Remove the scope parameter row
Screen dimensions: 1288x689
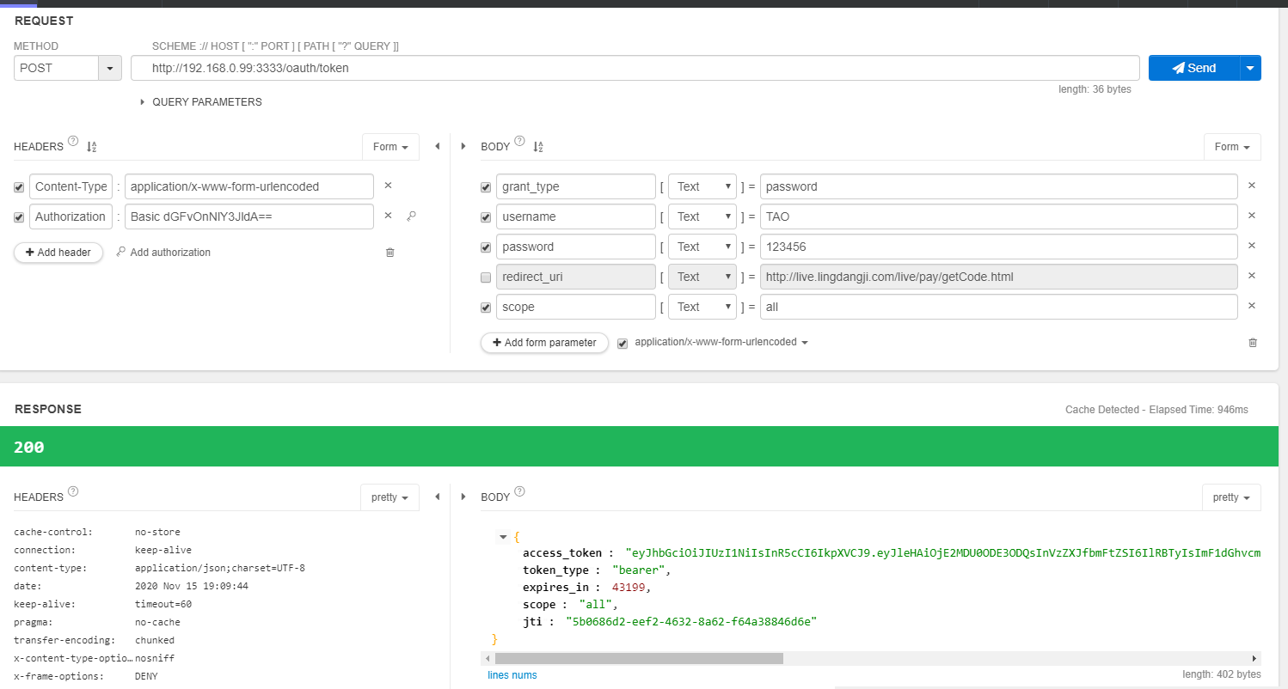(x=1252, y=306)
